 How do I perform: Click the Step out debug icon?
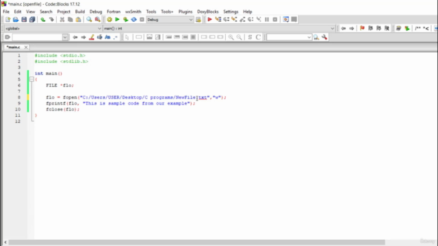(242, 20)
